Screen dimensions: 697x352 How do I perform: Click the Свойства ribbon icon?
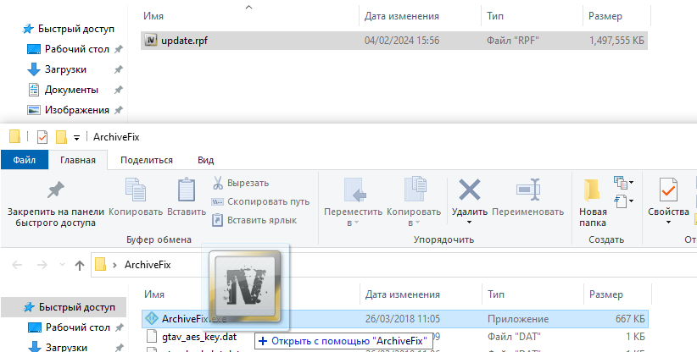tap(668, 190)
